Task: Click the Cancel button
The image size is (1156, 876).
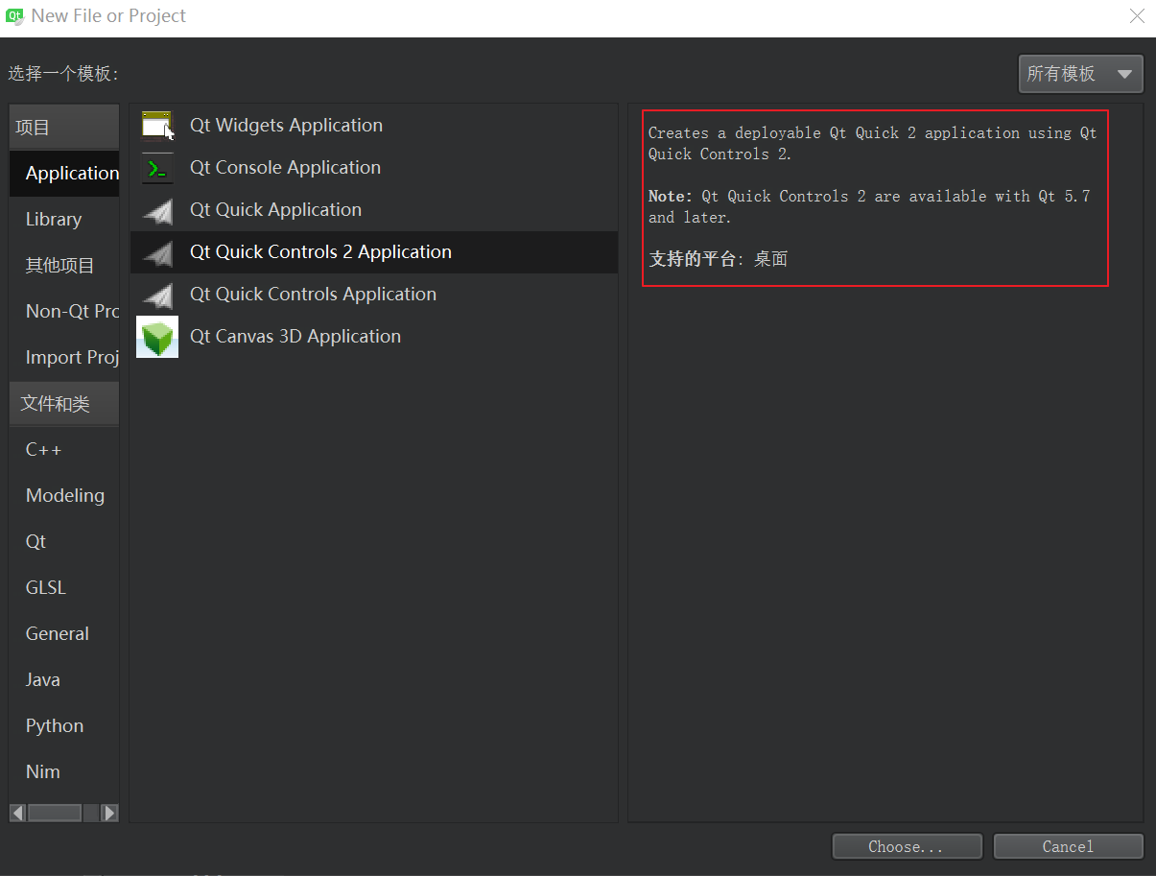Action: 1068,846
